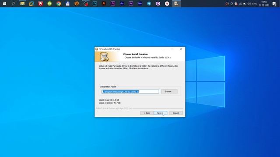Screen dimensions: 280x157
Task: Click the orange cat-face icon in taskbar
Action: click(x=77, y=3)
